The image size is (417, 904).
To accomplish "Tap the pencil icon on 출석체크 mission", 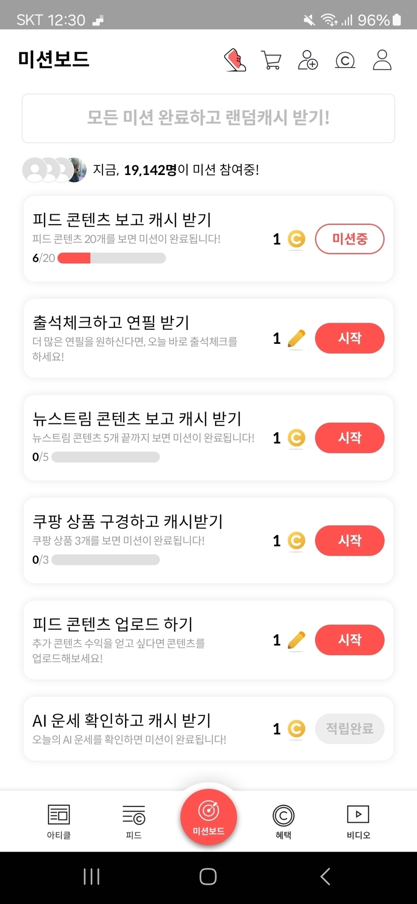I will (296, 338).
